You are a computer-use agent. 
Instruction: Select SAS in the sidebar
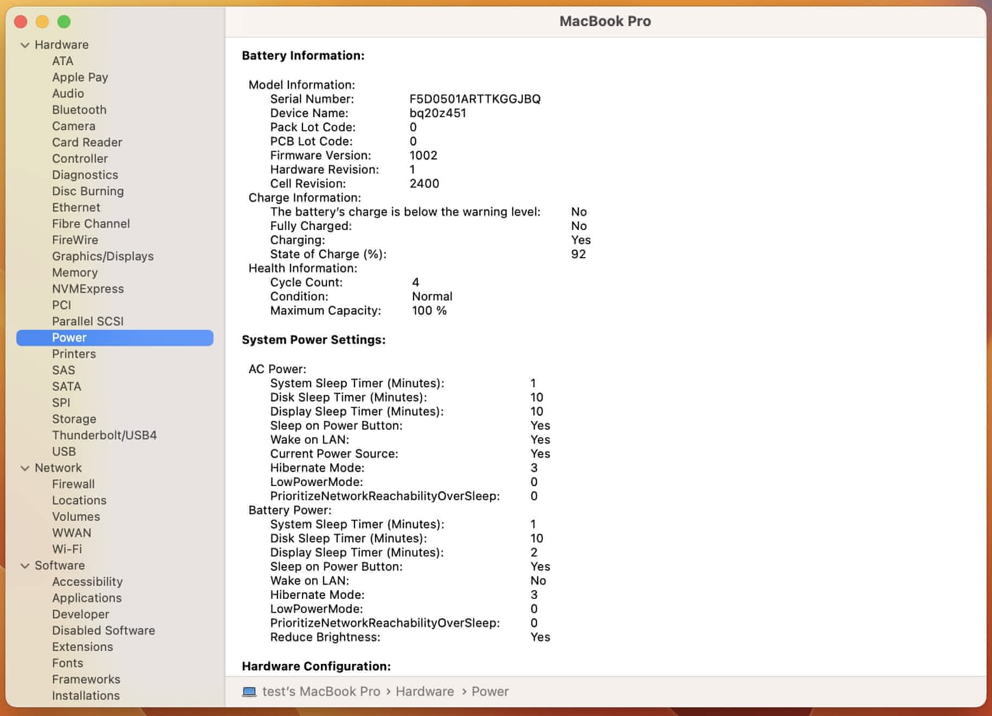[63, 370]
